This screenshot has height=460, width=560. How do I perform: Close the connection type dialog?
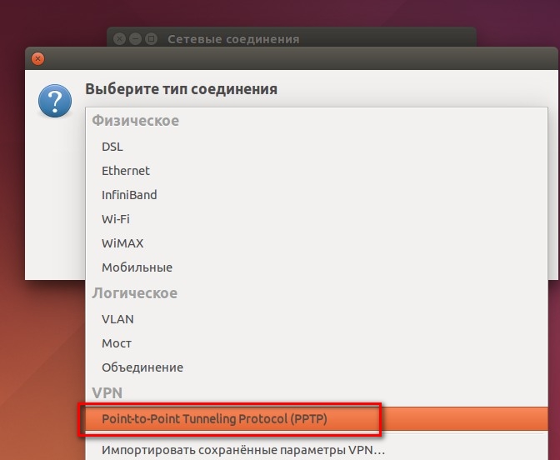tap(37, 58)
